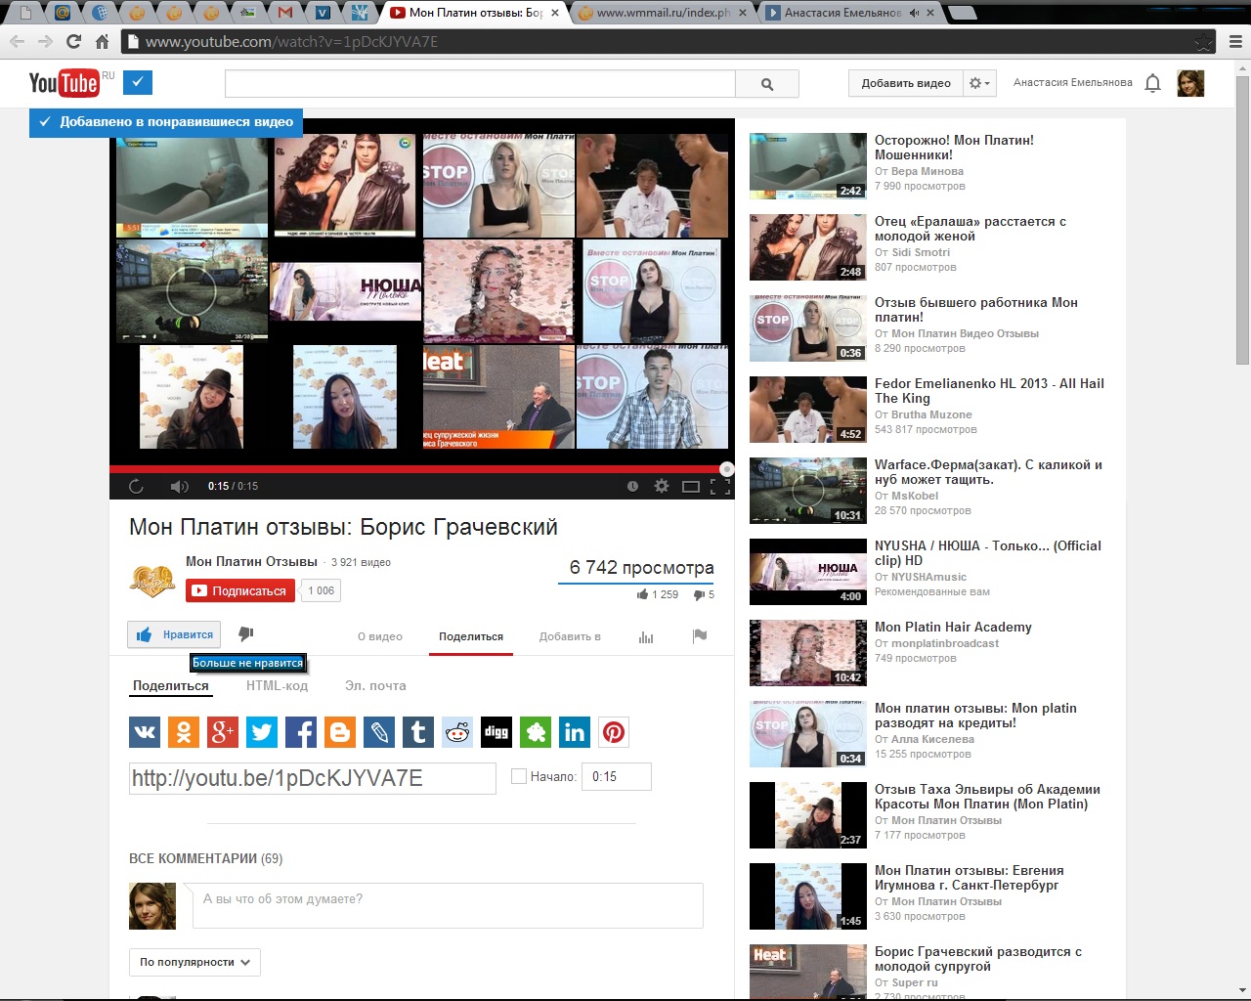The width and height of the screenshot is (1251, 1001).
Task: Select the Поделиться tab beside О видео
Action: (x=471, y=636)
